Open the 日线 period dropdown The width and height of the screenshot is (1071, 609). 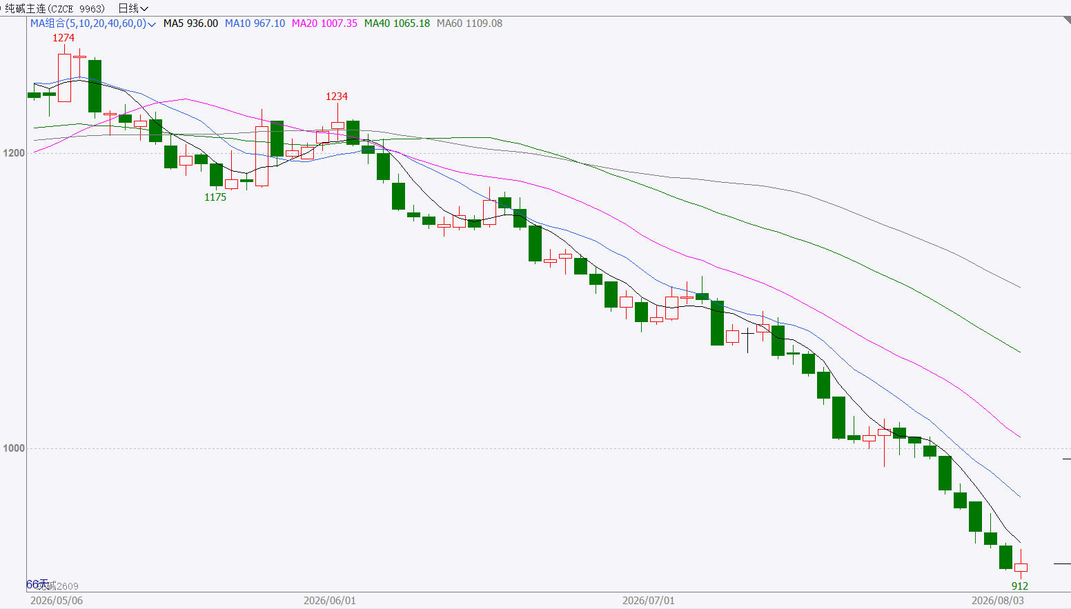tap(133, 8)
